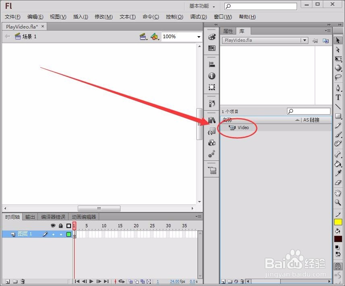Click Delete layer trash icon in timeline
This screenshot has height=286, width=345.
click(x=23, y=282)
